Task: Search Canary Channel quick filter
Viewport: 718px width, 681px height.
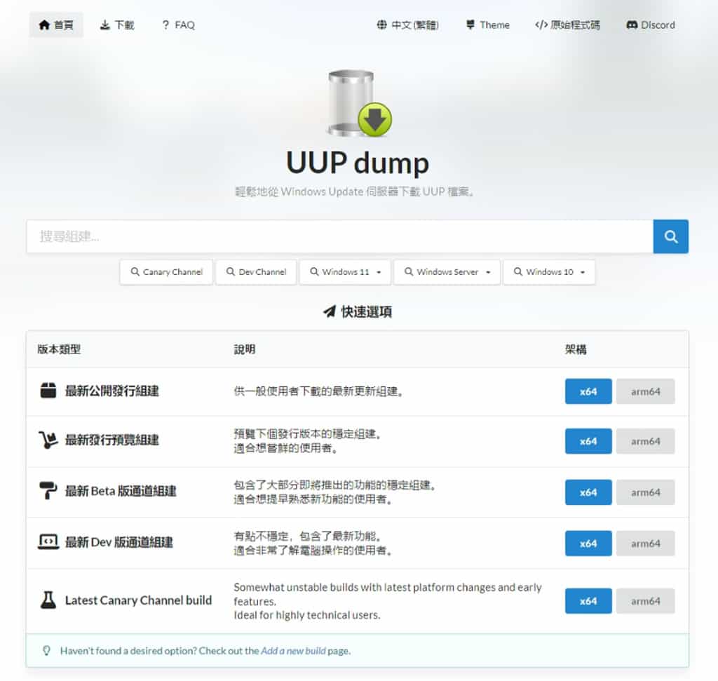Action: [166, 272]
